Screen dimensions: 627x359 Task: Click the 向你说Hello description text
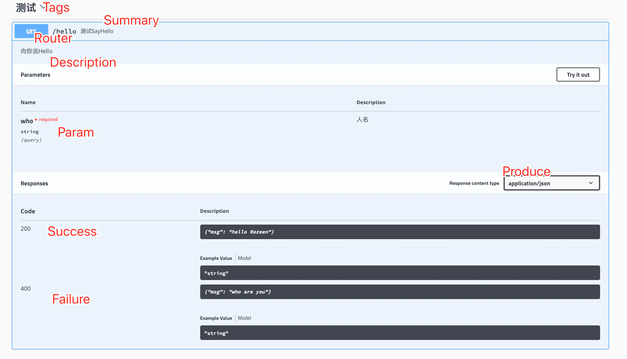(36, 51)
